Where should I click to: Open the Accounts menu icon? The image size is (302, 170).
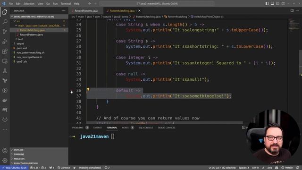tap(5, 151)
